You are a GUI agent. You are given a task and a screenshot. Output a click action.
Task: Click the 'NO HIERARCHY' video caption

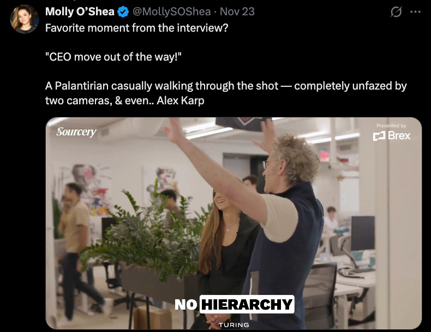pyautogui.click(x=234, y=304)
